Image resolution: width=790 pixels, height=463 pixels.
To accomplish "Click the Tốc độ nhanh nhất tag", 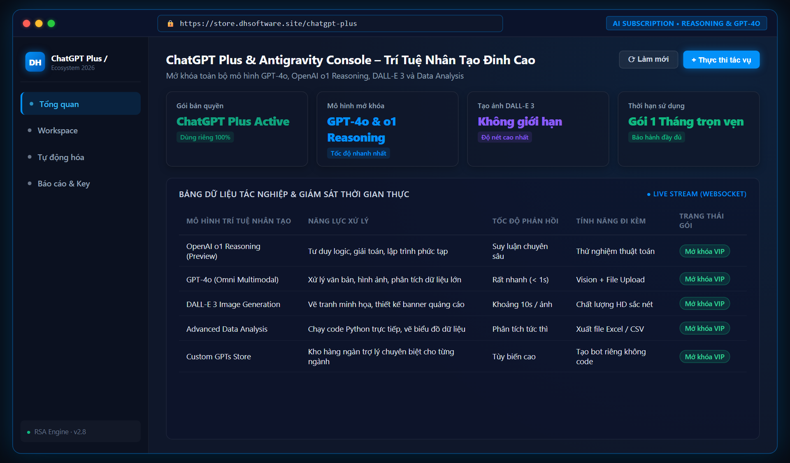I will point(358,153).
